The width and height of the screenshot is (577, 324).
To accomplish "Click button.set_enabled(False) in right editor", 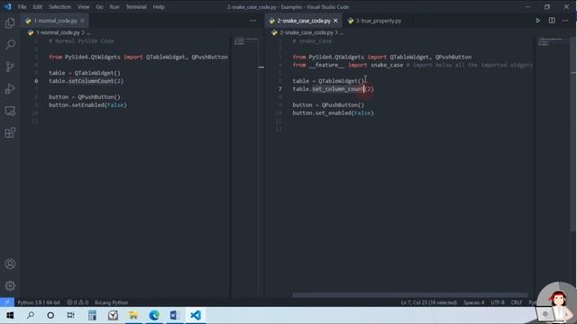I will tap(333, 112).
